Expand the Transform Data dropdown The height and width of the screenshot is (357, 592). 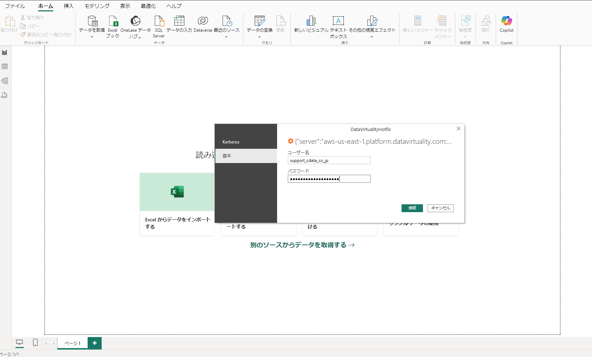[259, 37]
